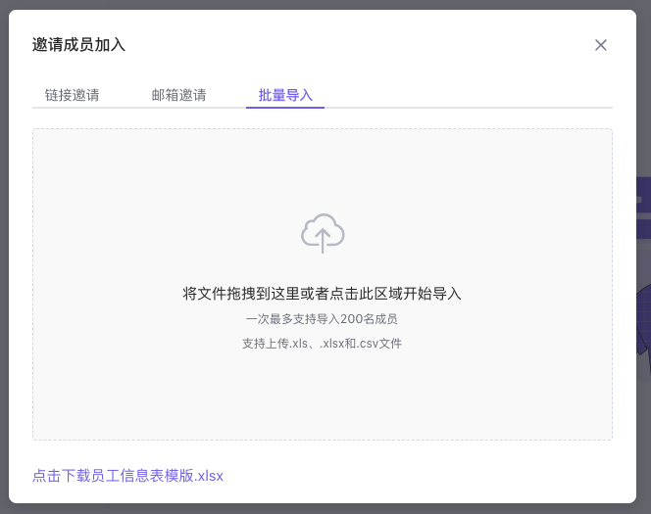The height and width of the screenshot is (514, 651).
Task: Click the .xlsx extension of the template link
Action: 210,476
